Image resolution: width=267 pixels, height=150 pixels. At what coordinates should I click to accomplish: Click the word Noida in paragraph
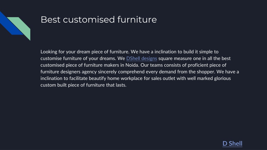[x=132, y=65]
